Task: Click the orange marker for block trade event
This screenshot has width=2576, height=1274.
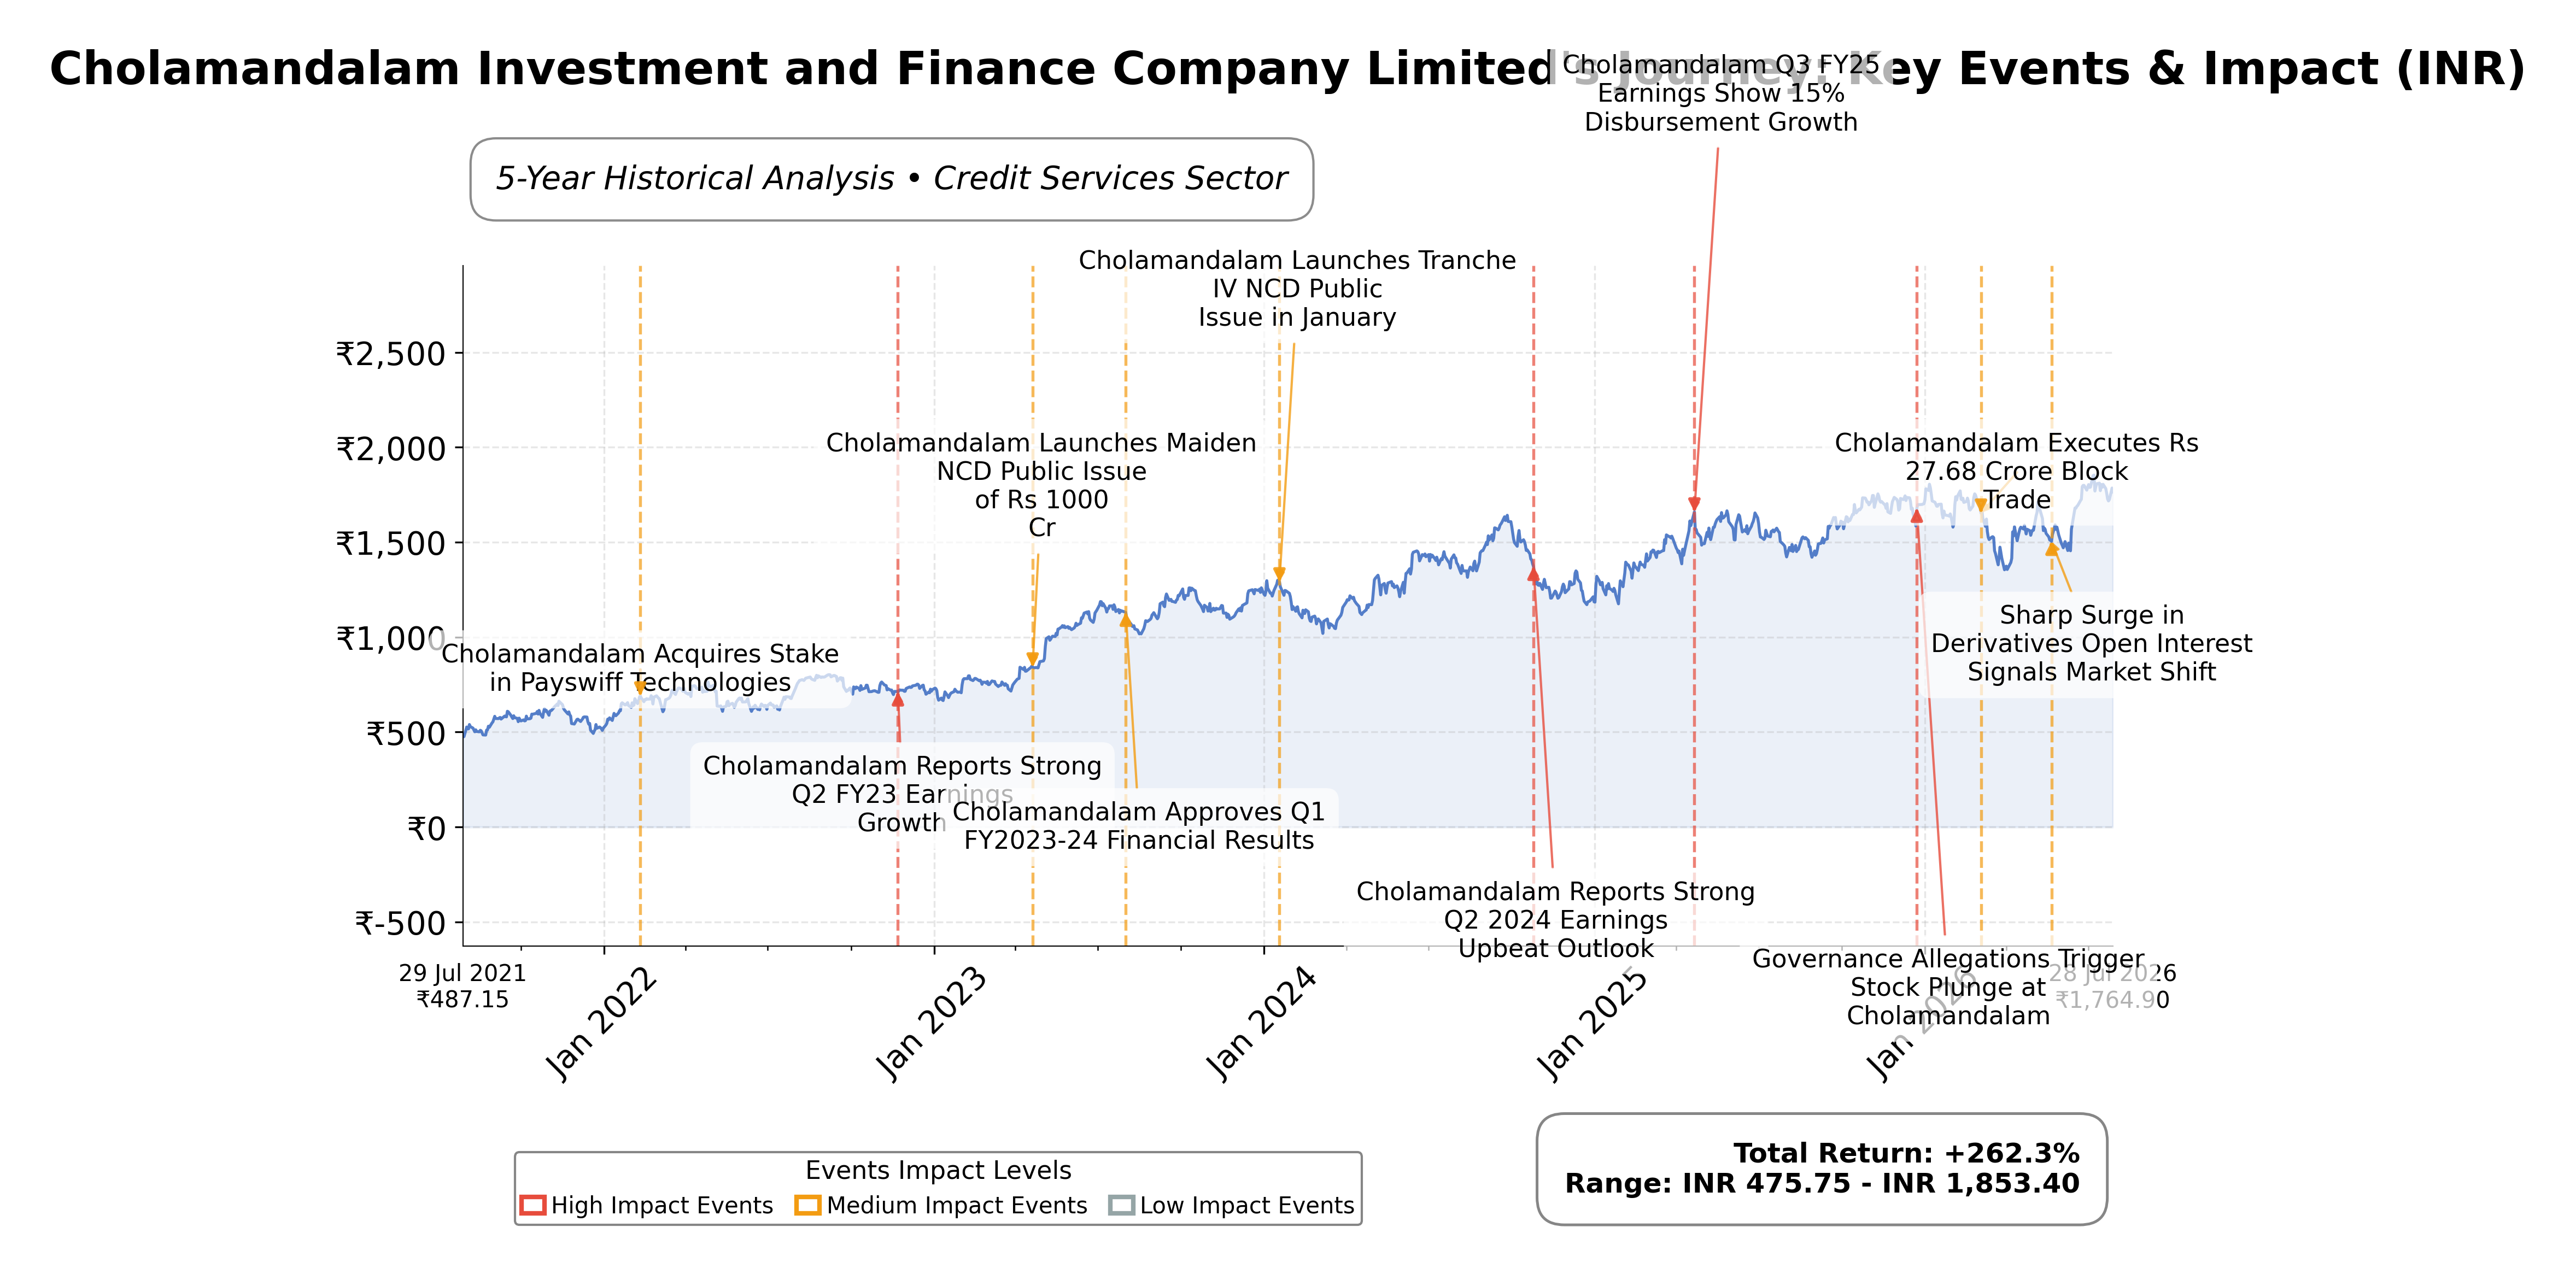Action: [x=1980, y=505]
